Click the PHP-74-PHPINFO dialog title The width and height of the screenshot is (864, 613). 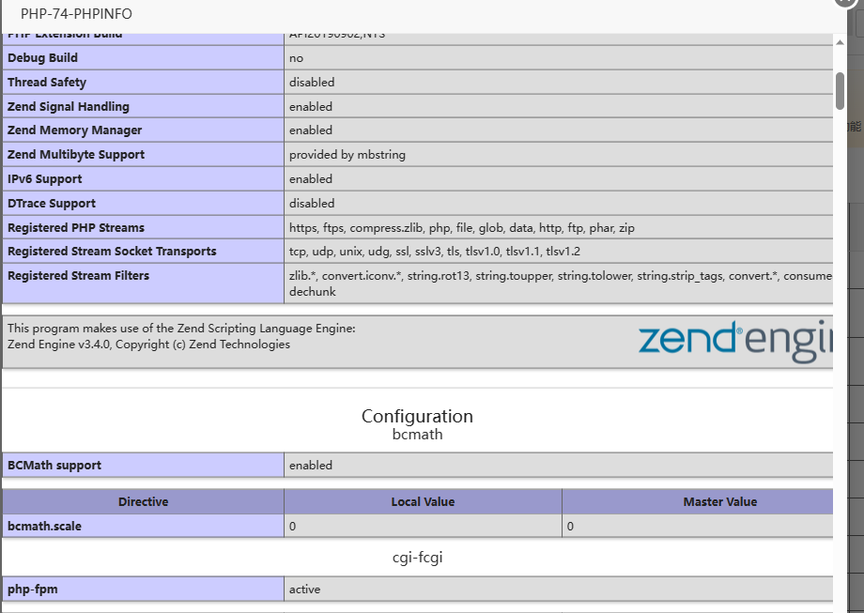point(76,14)
